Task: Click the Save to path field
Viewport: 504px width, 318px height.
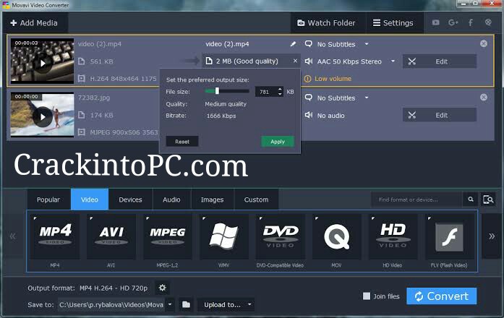Action: click(111, 305)
